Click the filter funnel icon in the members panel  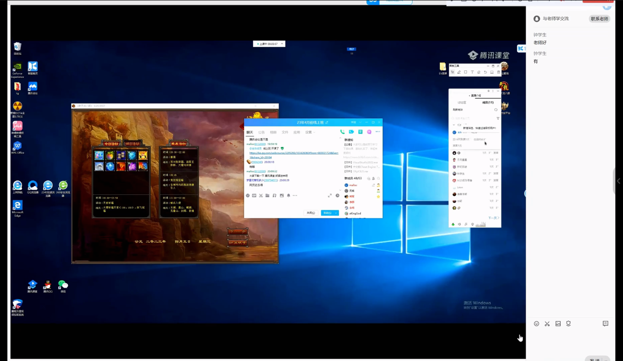[498, 118]
